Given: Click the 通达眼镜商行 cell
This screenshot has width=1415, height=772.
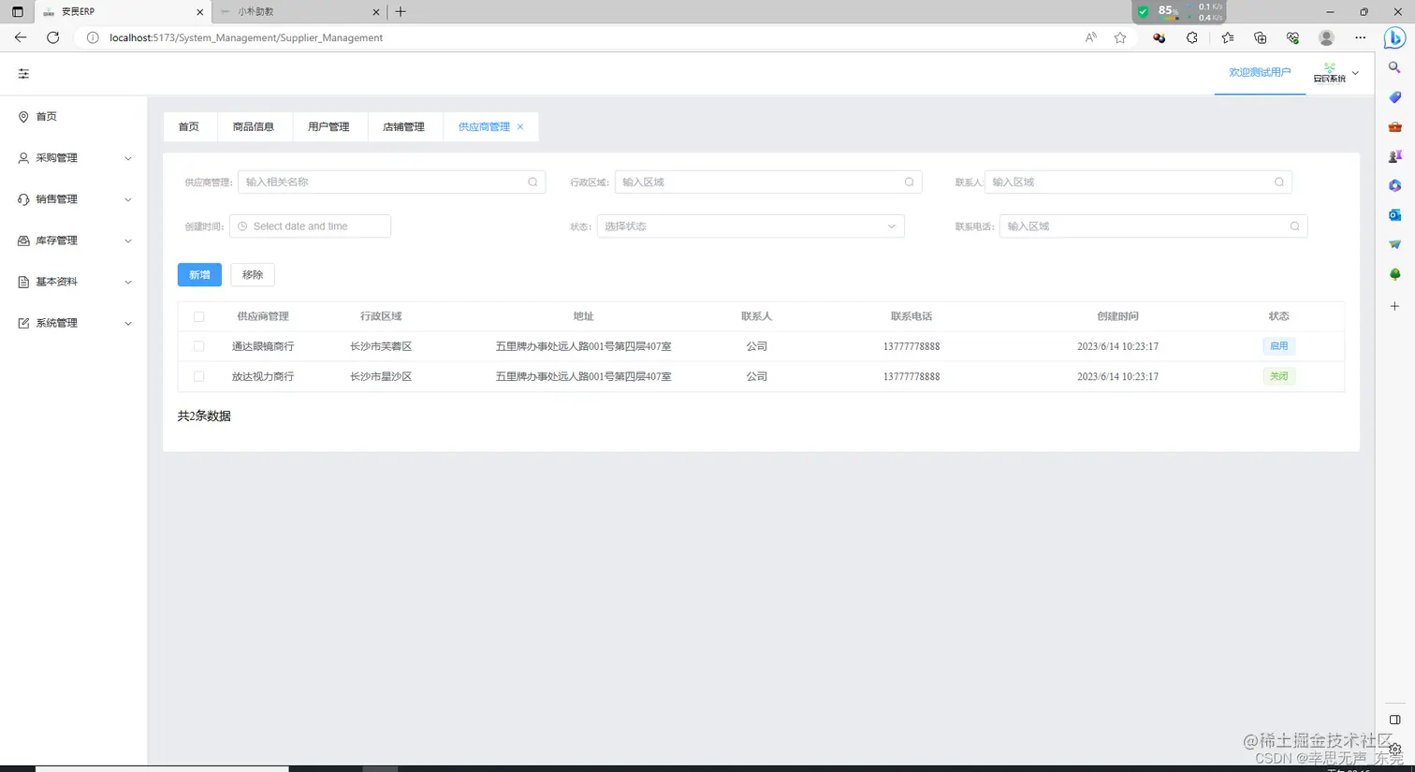Looking at the screenshot, I should 263,346.
